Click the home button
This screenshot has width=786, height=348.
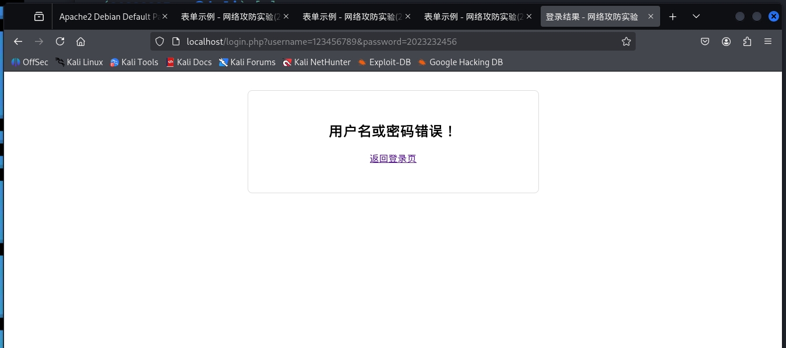coord(80,41)
